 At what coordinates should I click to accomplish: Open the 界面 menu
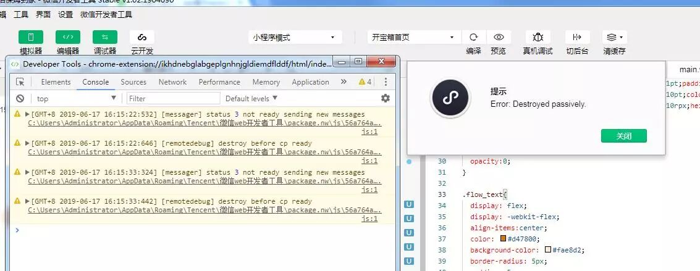43,14
